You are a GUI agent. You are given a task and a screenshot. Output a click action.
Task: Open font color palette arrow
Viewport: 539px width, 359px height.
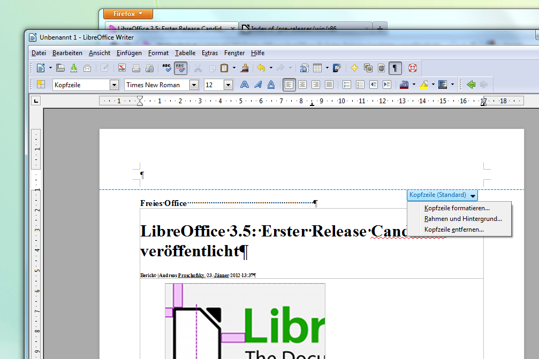414,85
